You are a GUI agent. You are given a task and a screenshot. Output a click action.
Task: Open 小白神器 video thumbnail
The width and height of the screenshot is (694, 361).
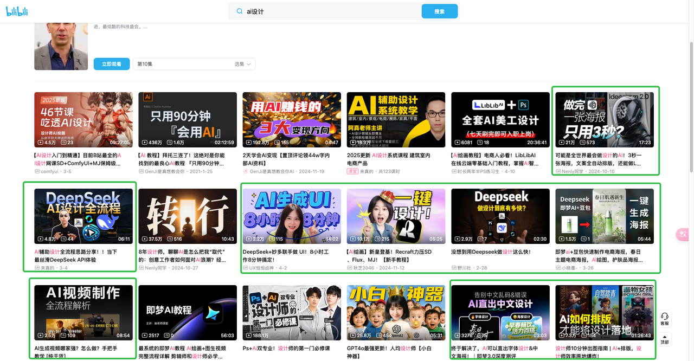click(x=396, y=313)
